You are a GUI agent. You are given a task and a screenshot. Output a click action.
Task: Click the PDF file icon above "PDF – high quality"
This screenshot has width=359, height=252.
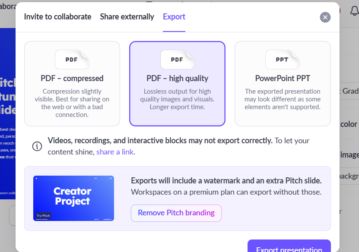(178, 60)
